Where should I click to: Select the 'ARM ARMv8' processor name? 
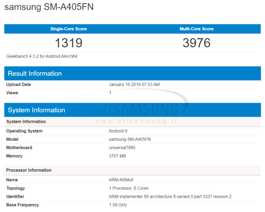click(121, 180)
